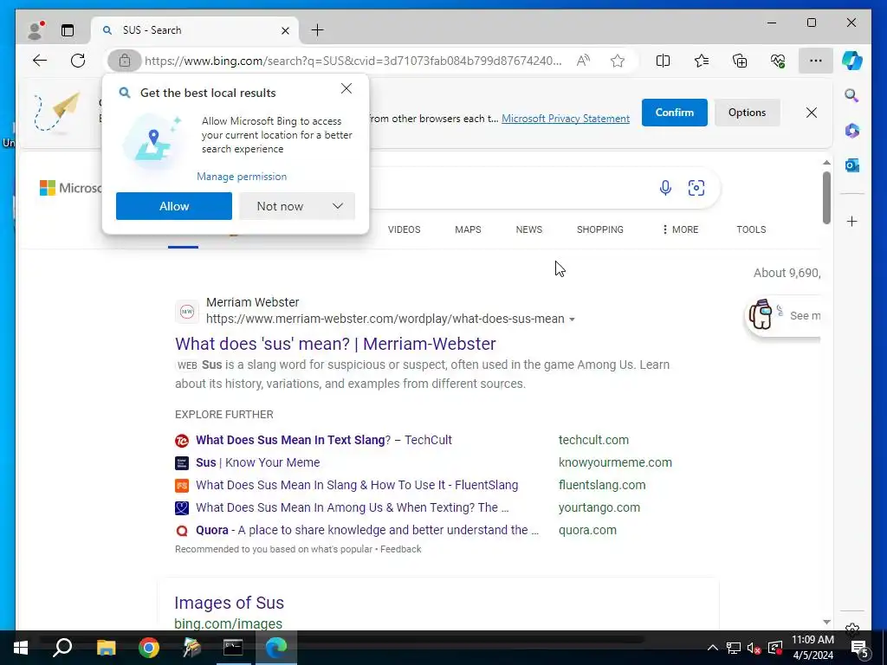This screenshot has width=887, height=665.
Task: Close the local results popup
Action: click(346, 89)
